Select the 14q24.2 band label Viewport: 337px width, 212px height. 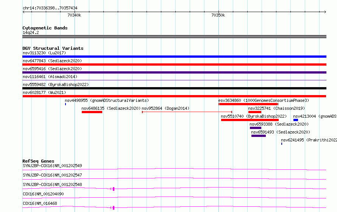pyautogui.click(x=31, y=32)
